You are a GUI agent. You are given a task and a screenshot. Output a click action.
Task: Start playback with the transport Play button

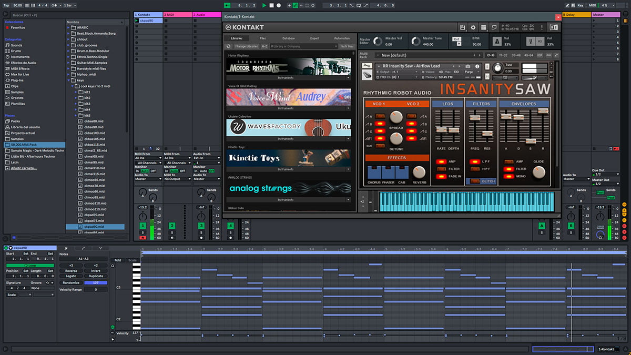click(x=264, y=5)
